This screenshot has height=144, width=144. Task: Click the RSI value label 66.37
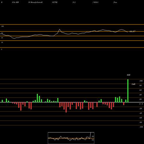(132, 31)
